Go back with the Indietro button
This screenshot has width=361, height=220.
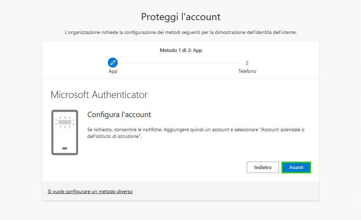(x=263, y=167)
